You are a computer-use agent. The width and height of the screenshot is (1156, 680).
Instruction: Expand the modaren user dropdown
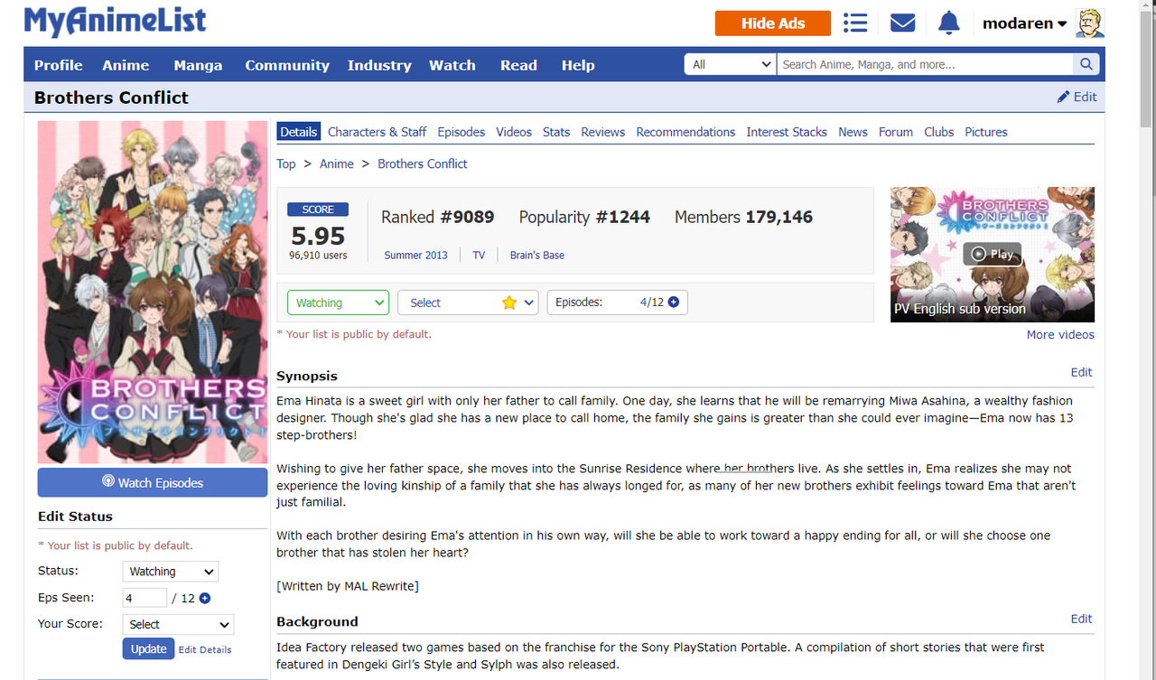1024,23
